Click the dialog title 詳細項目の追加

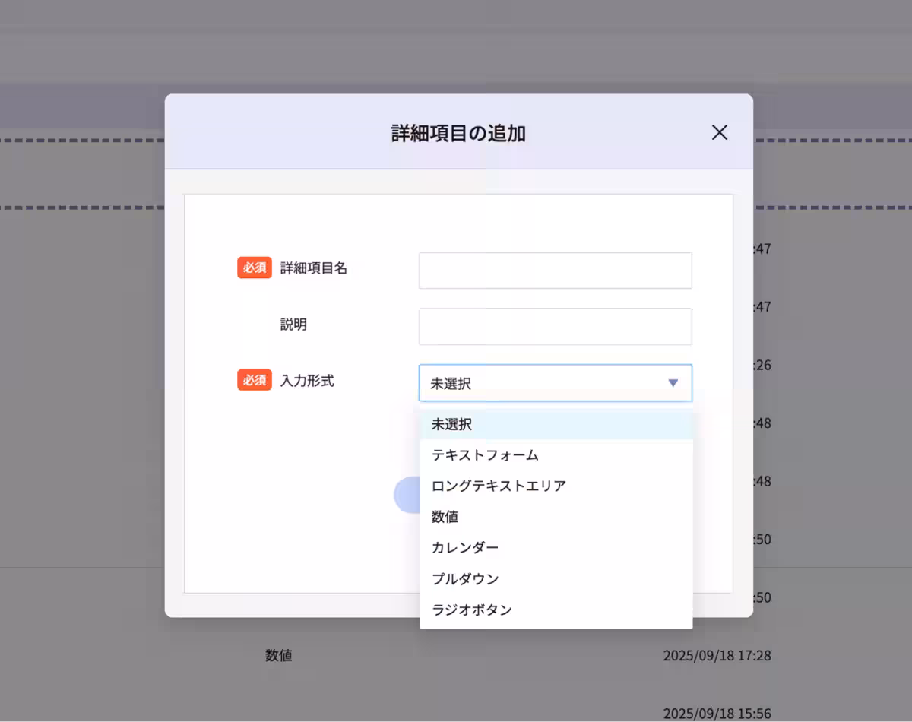(457, 132)
